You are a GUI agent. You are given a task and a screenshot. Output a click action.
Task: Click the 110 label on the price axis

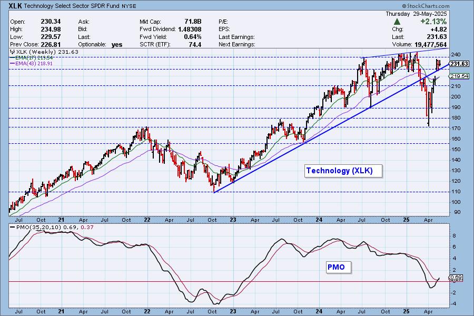[456, 192]
